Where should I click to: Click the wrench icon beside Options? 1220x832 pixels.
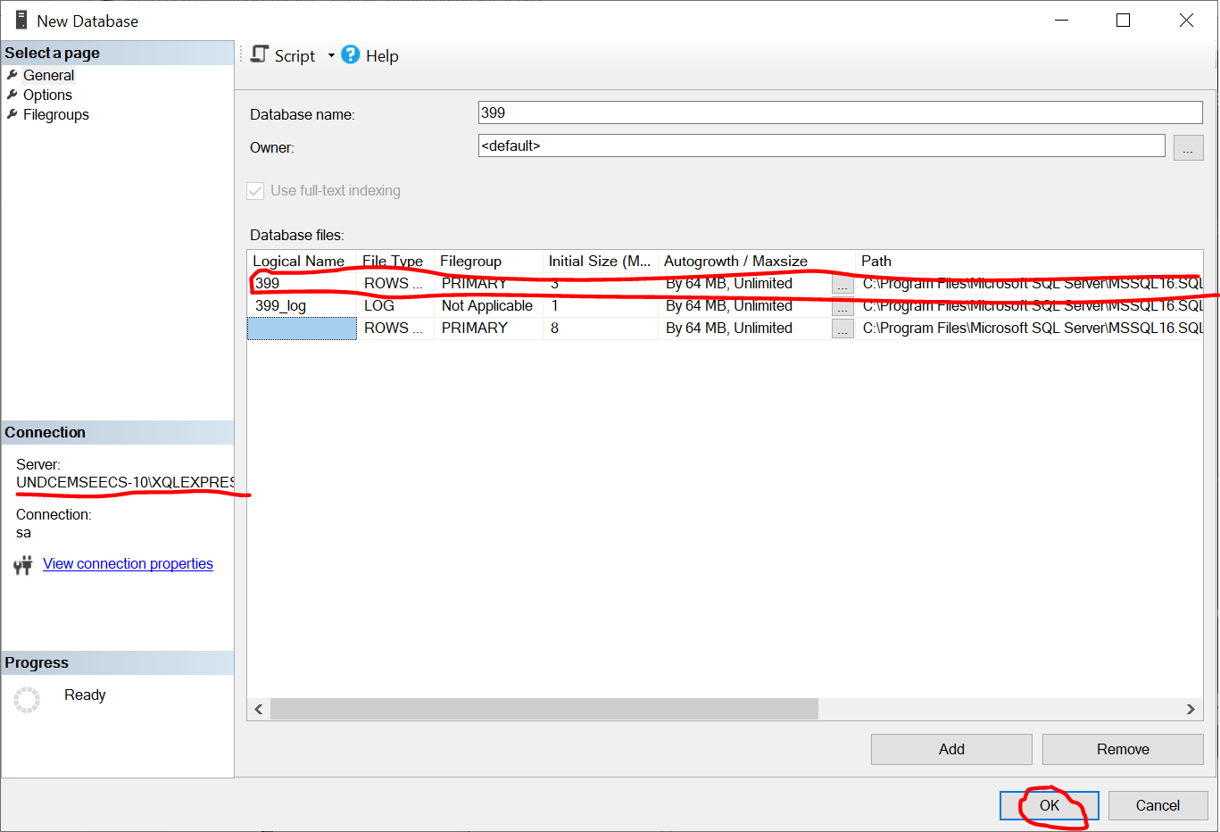(x=12, y=95)
